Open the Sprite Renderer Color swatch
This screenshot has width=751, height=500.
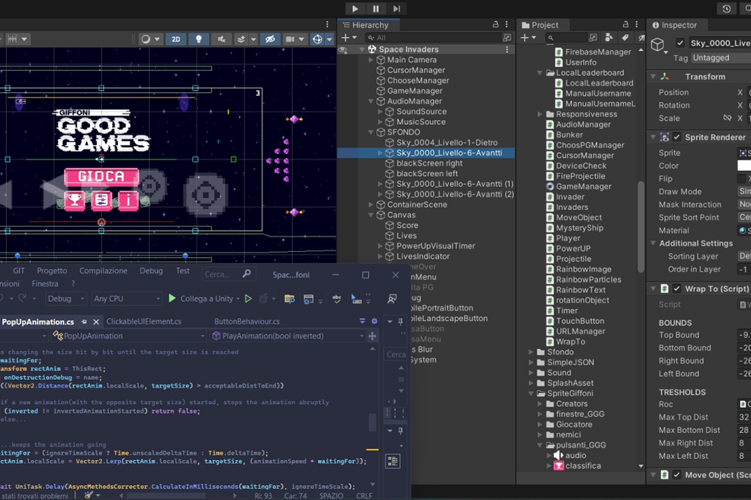[743, 166]
